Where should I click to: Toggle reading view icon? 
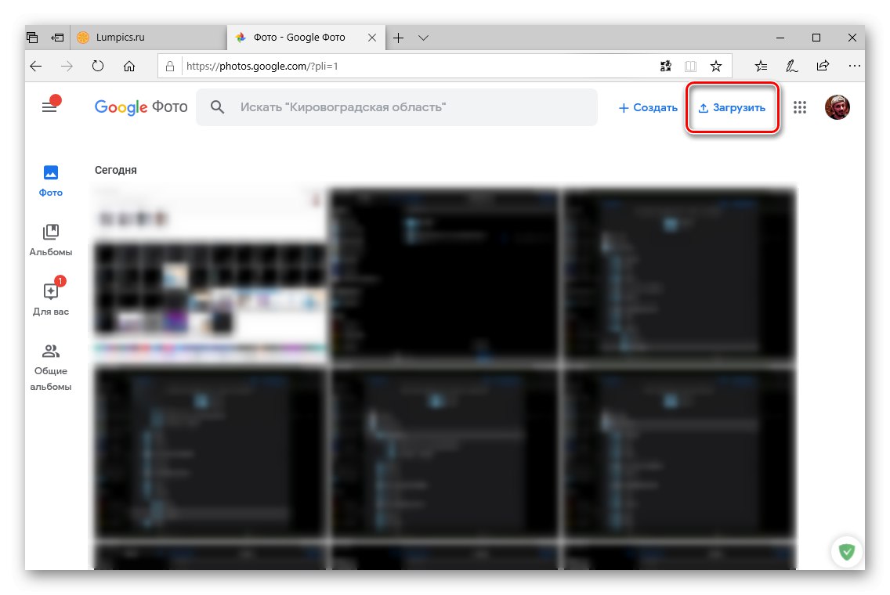[690, 67]
